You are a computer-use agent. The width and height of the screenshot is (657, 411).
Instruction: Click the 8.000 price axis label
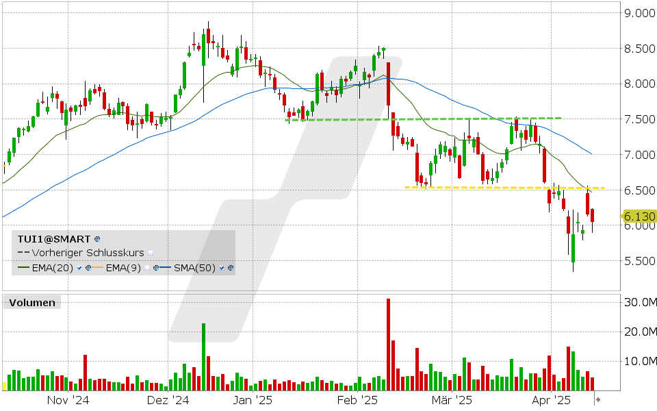tap(639, 84)
